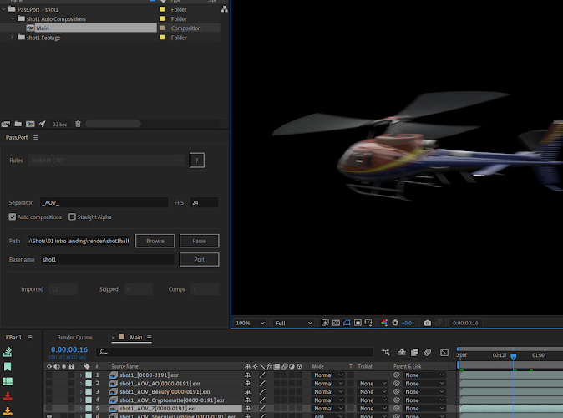563x418 pixels.
Task: Click the blue current time 0:00:00:16 display
Action: 69,349
